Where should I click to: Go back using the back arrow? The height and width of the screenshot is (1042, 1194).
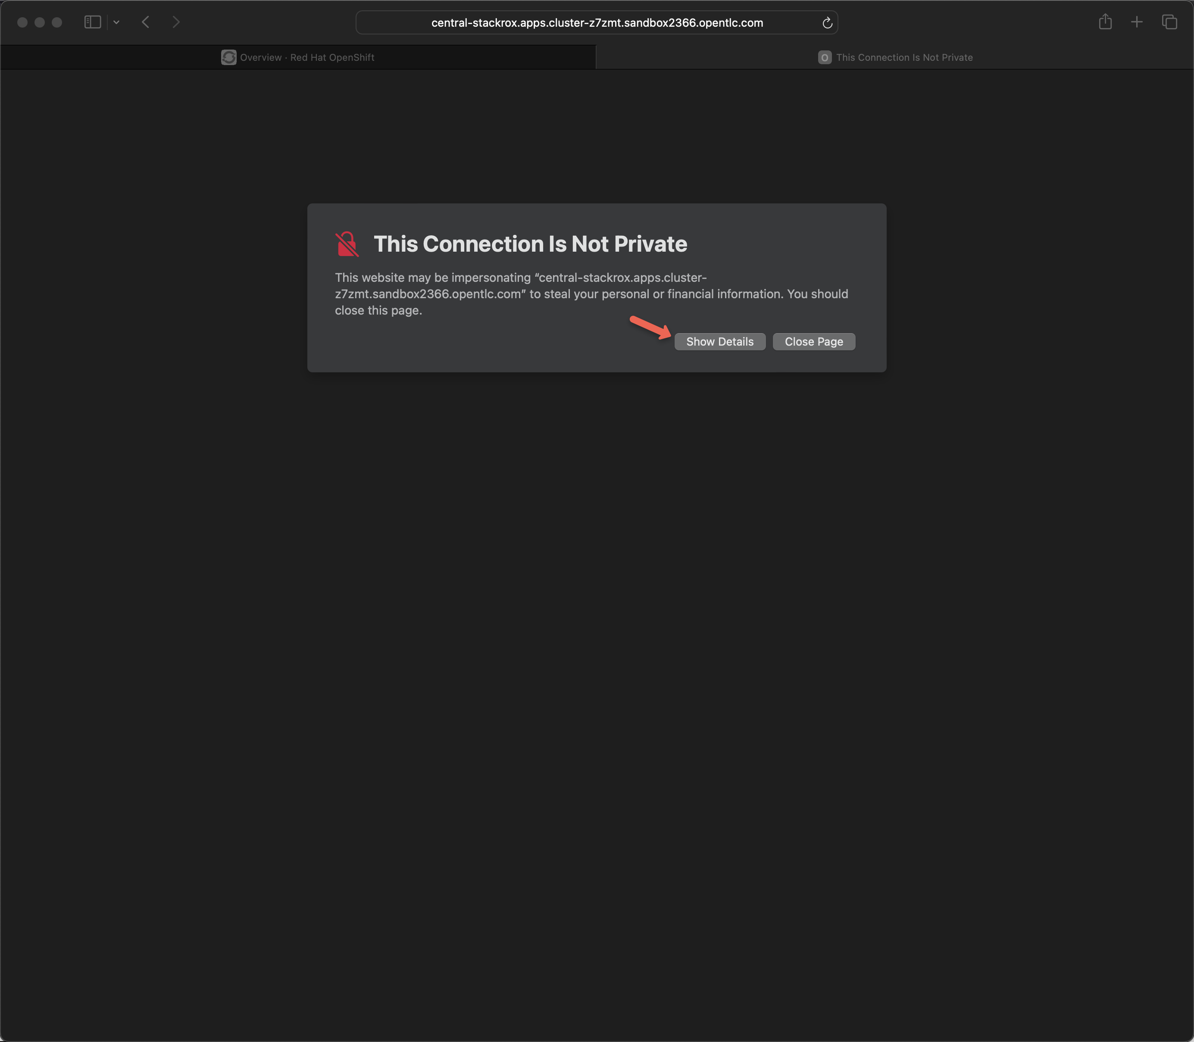(x=145, y=22)
